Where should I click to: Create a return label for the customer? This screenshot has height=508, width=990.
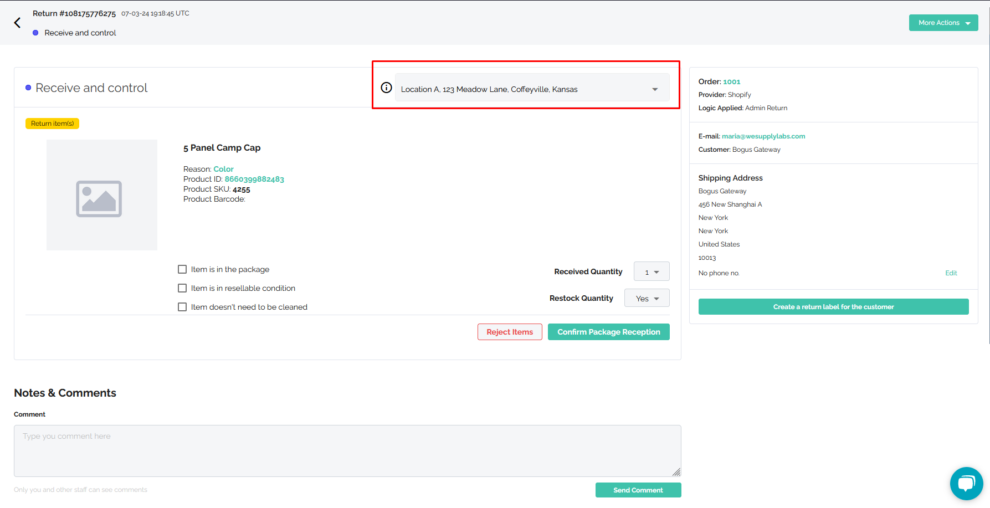(x=833, y=307)
